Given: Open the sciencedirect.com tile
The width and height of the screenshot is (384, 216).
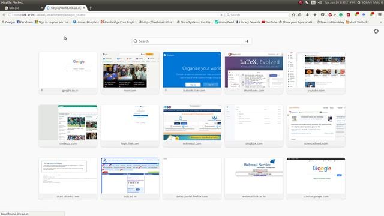Looking at the screenshot, I should point(316,125).
